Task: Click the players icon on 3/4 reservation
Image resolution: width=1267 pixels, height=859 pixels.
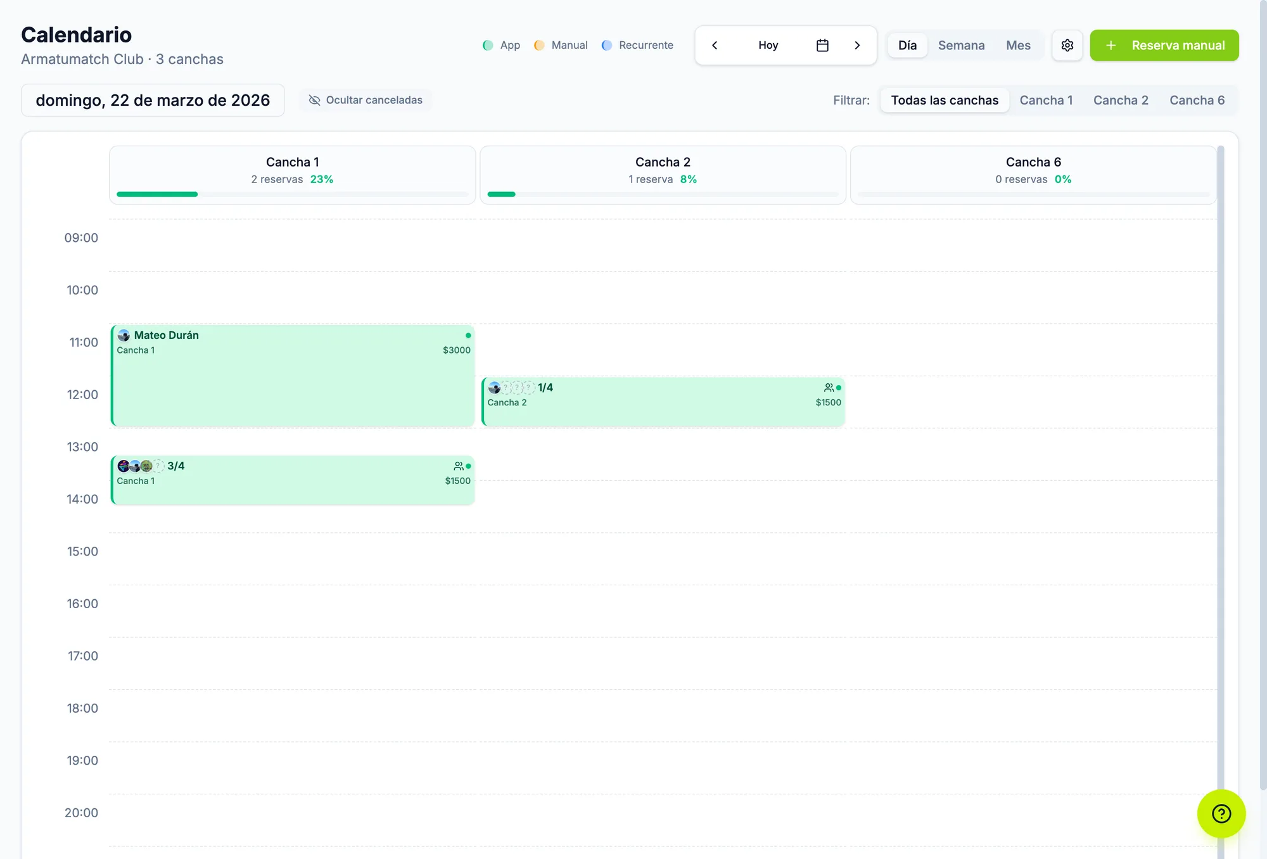Action: pos(459,466)
